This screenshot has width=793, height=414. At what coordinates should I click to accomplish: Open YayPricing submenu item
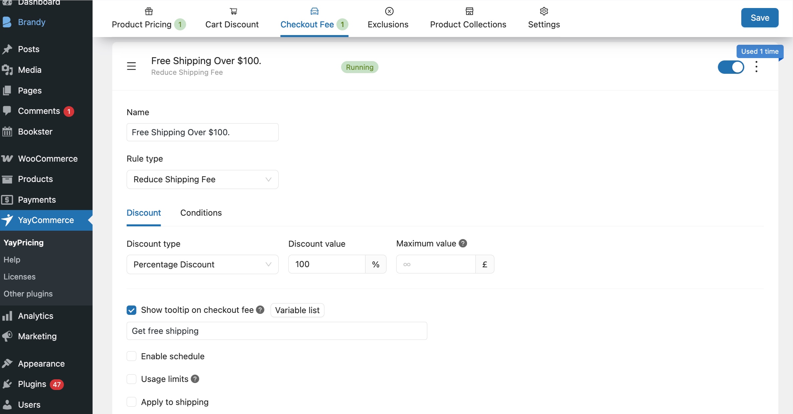(x=24, y=243)
